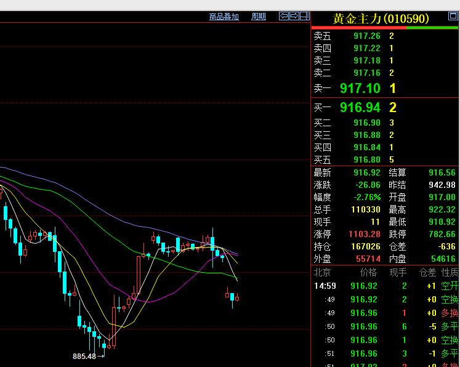Viewport: 460px width, 367px height.
Task: Click the 现手 value 11
Action: tap(375, 222)
